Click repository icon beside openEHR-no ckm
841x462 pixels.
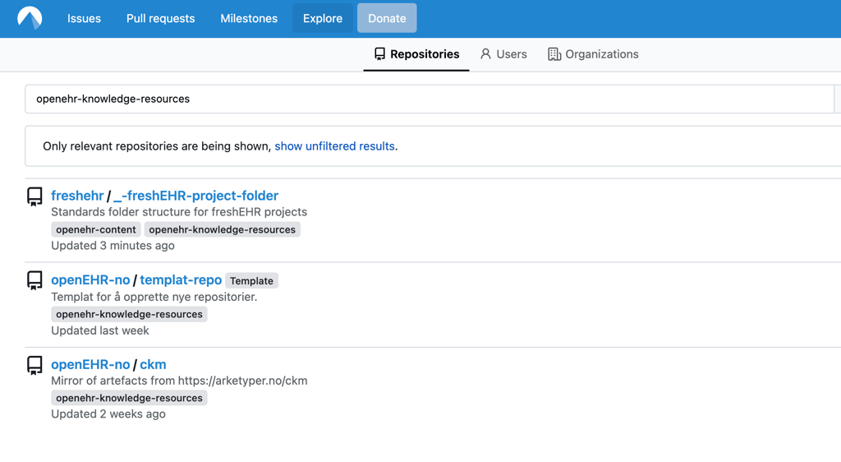(34, 365)
